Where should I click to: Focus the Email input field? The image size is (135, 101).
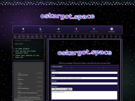click(84, 78)
